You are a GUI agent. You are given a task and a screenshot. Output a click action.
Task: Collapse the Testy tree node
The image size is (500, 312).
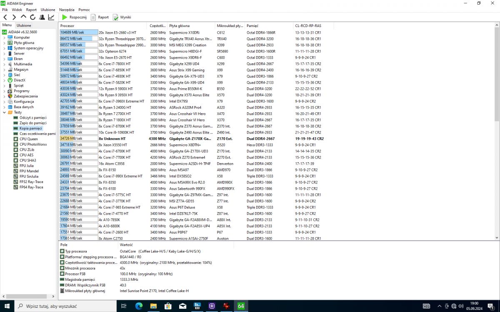5,112
